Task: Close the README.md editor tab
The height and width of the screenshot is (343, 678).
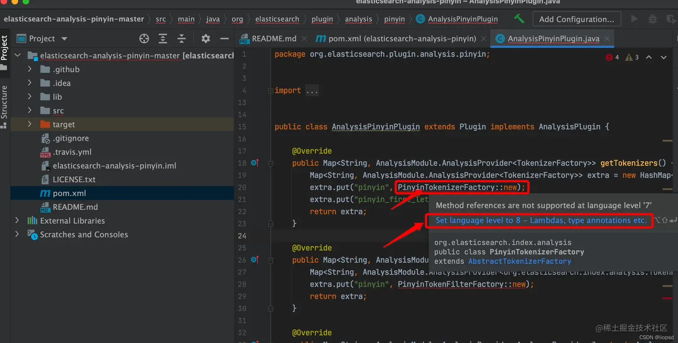Action: (x=304, y=39)
